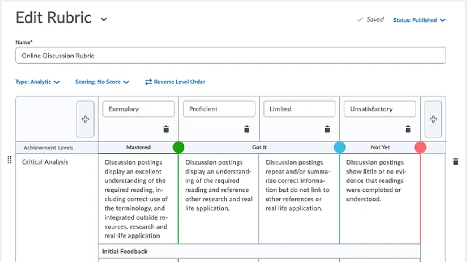Click the Reverse Level Order button
This screenshot has width=467, height=262.
click(175, 82)
